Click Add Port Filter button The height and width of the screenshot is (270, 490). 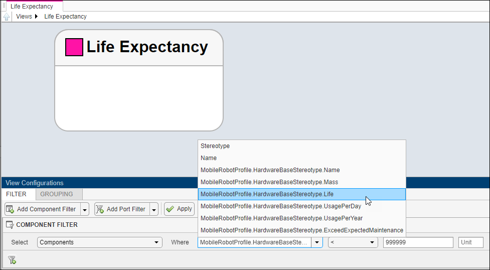coord(122,209)
